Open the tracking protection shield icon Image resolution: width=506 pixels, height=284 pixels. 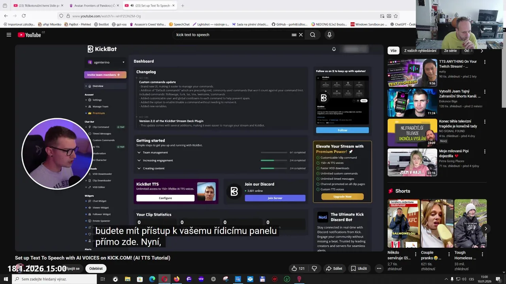point(61,16)
